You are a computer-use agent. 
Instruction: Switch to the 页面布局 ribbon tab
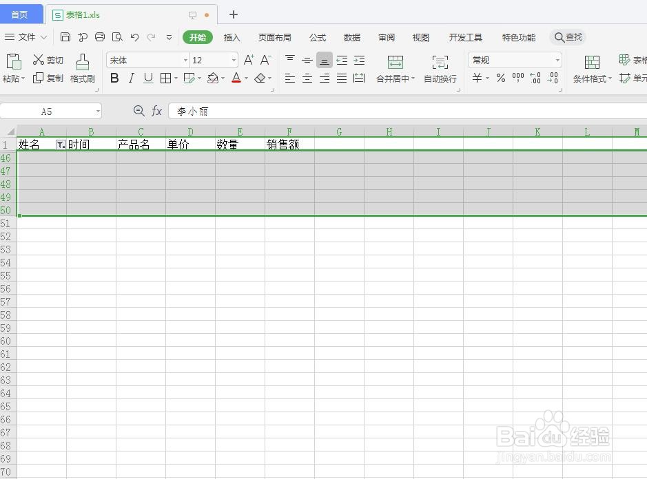coord(275,38)
